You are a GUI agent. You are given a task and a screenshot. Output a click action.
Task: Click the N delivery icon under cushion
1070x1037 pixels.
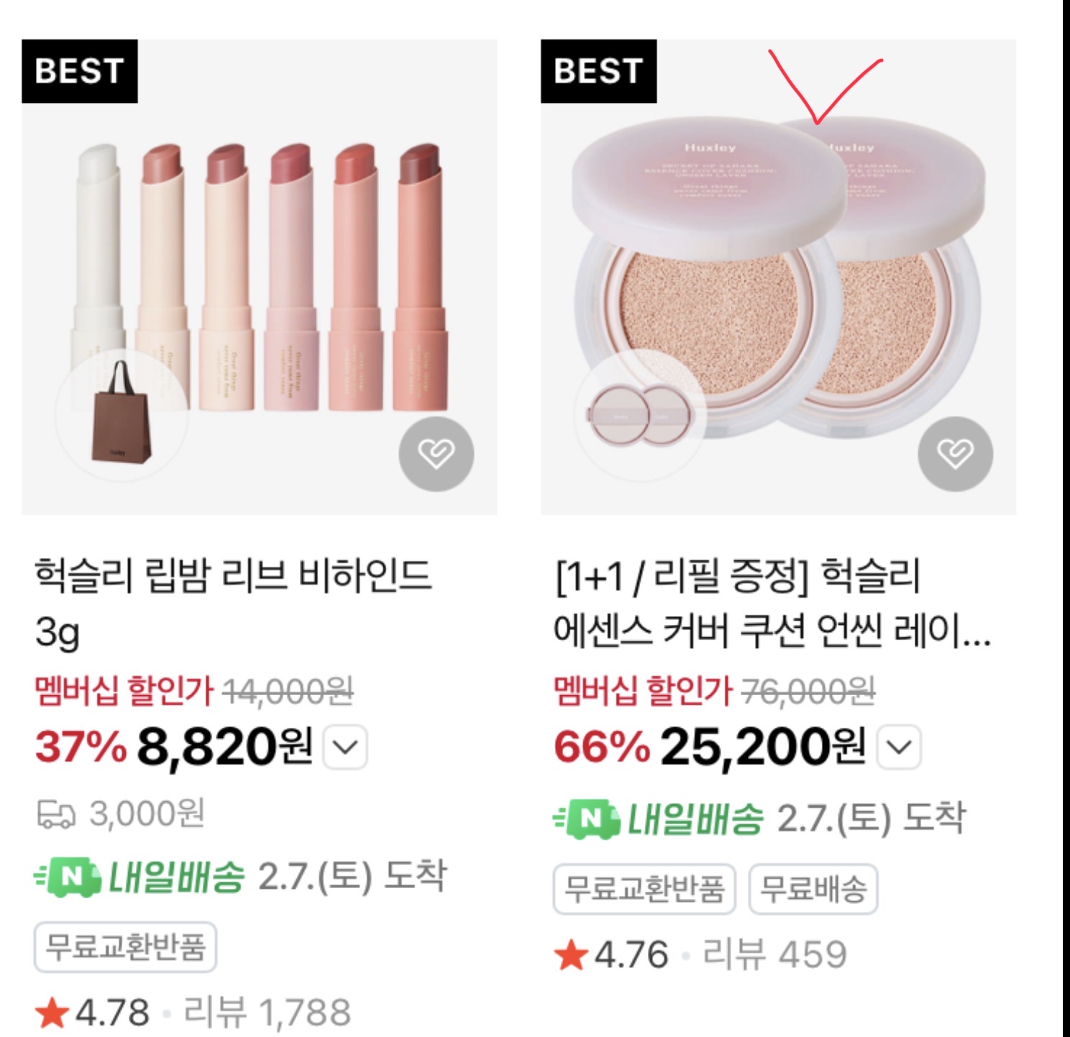pyautogui.click(x=587, y=818)
